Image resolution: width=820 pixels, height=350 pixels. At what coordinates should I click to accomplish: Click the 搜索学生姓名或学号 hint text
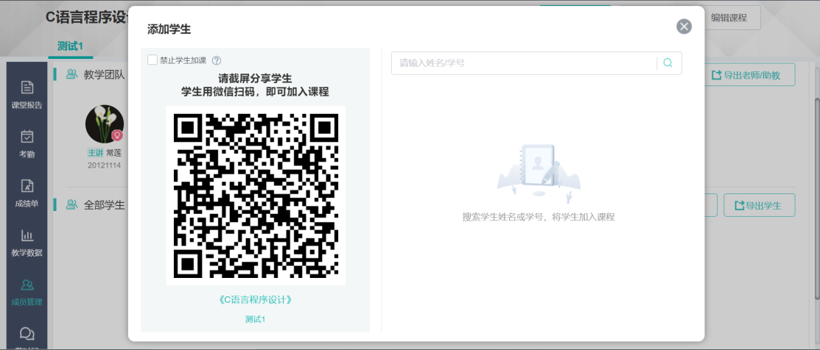coord(539,218)
